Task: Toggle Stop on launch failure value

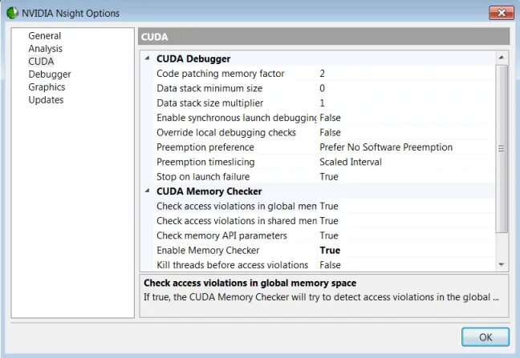Action: pos(405,176)
